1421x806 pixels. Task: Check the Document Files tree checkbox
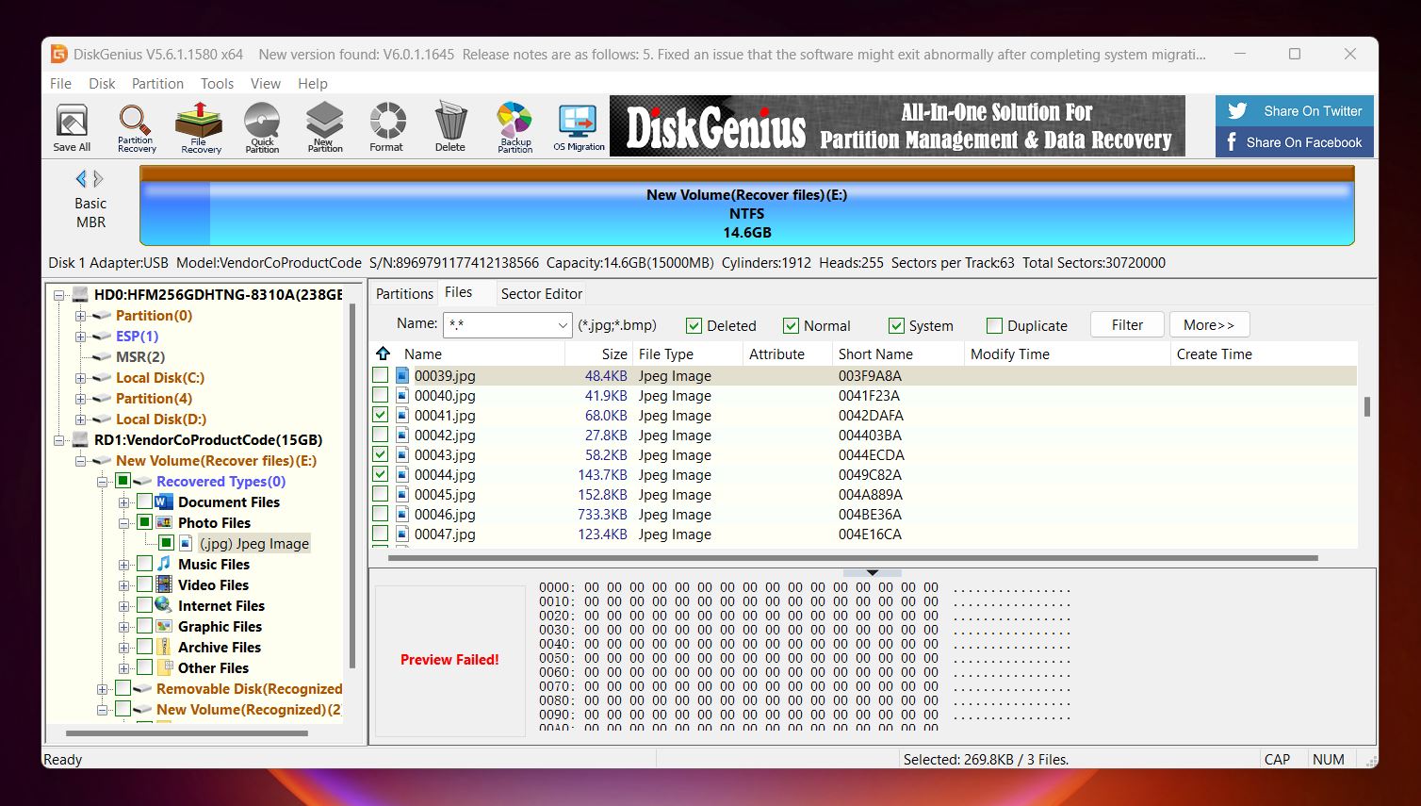[144, 502]
